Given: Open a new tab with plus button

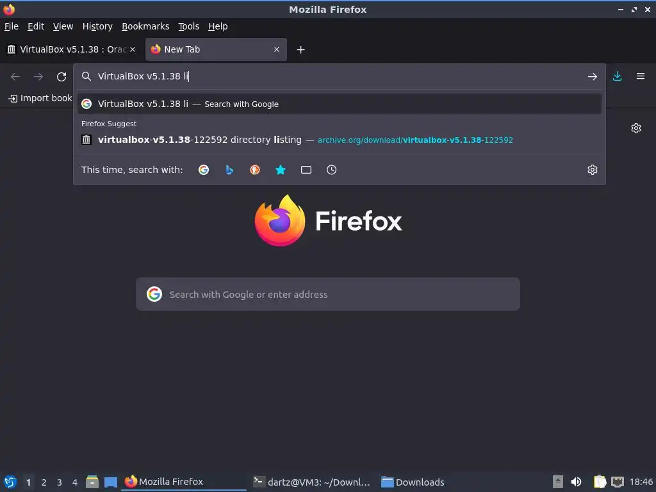Looking at the screenshot, I should point(300,50).
